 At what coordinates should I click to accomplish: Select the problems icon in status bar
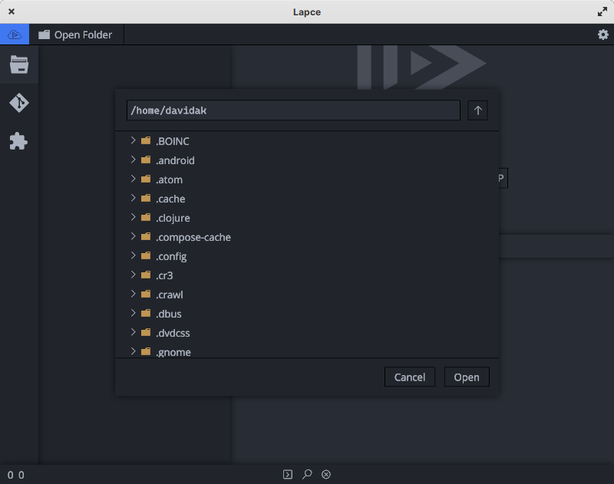coord(325,473)
